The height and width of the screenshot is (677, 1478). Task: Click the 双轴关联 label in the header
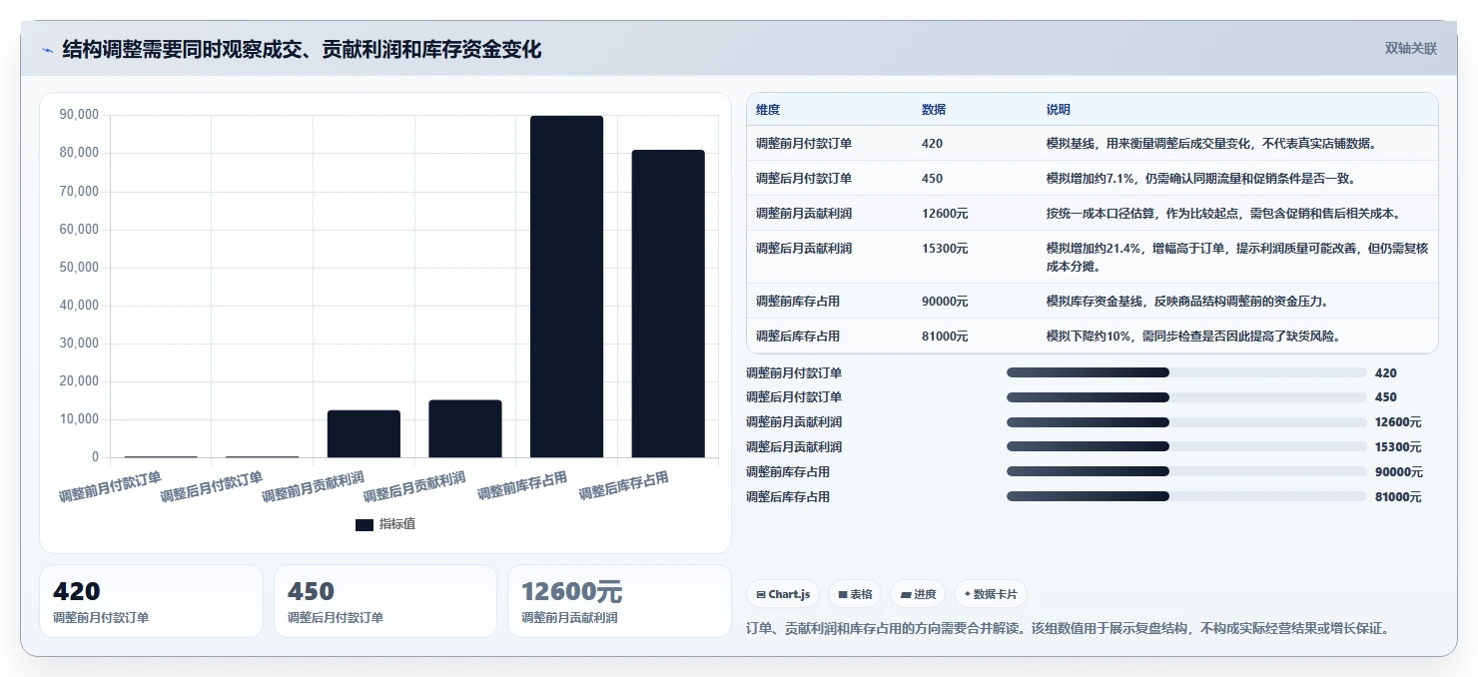(x=1410, y=49)
